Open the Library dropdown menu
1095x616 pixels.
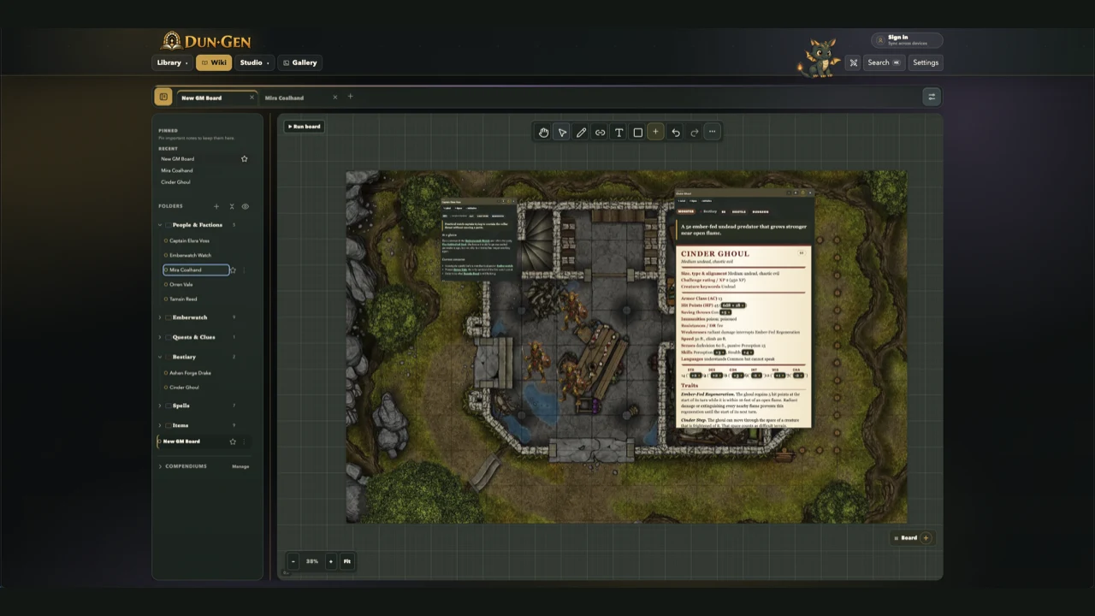point(172,62)
